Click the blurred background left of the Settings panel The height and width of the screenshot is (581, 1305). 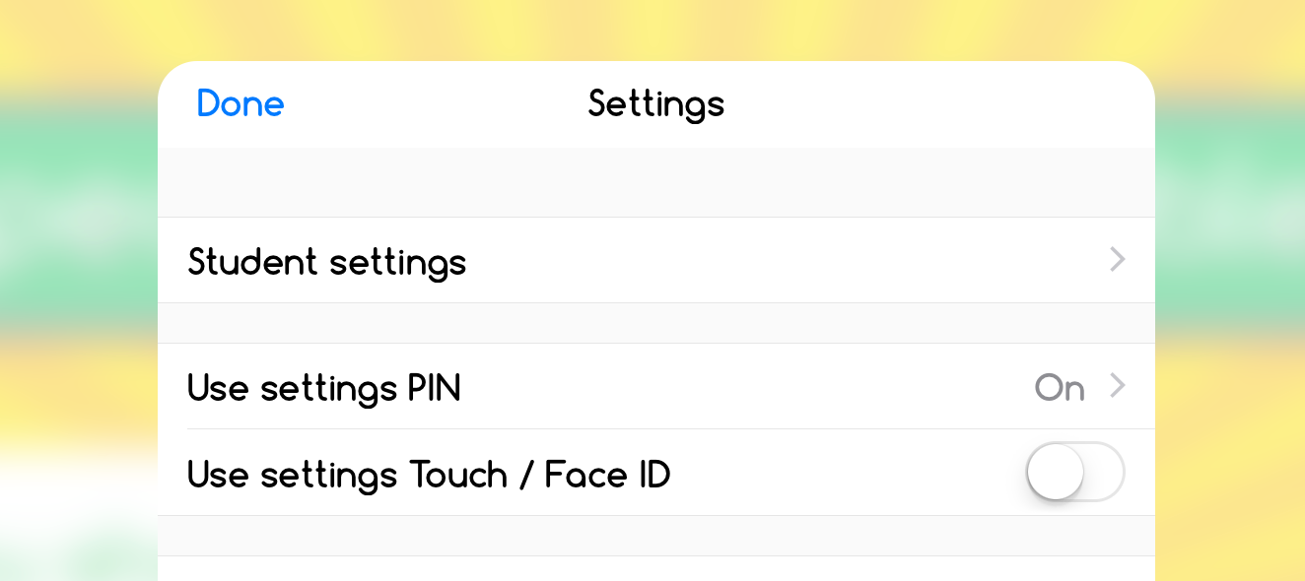79,295
